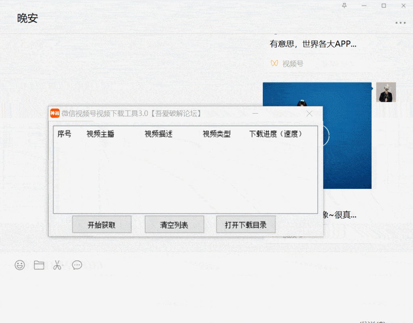Click the 视频号 label with butterfly icon

click(287, 64)
